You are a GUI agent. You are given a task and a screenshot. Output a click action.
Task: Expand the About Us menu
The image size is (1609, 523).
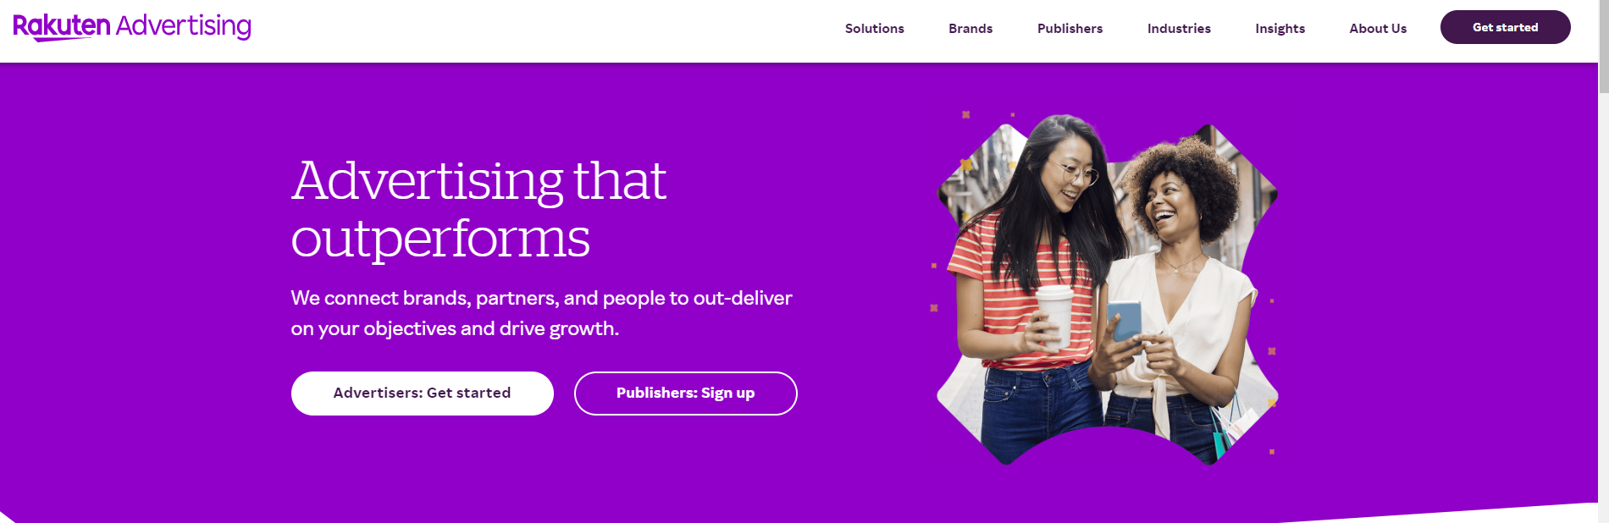pos(1377,29)
